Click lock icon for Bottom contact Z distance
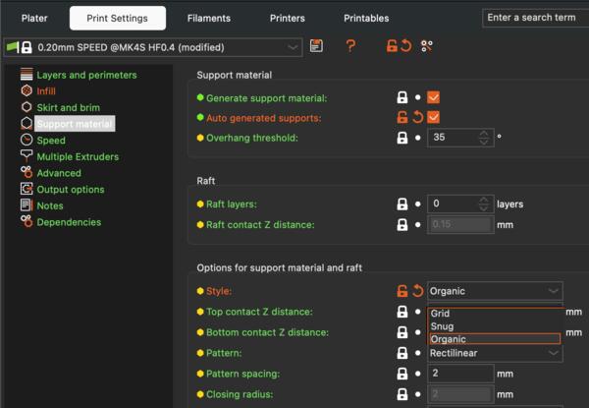589x408 pixels. click(x=402, y=332)
